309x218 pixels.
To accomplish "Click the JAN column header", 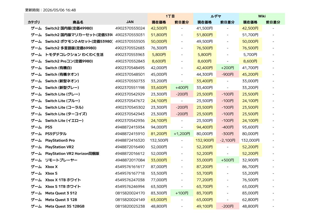I will pos(130,22).
